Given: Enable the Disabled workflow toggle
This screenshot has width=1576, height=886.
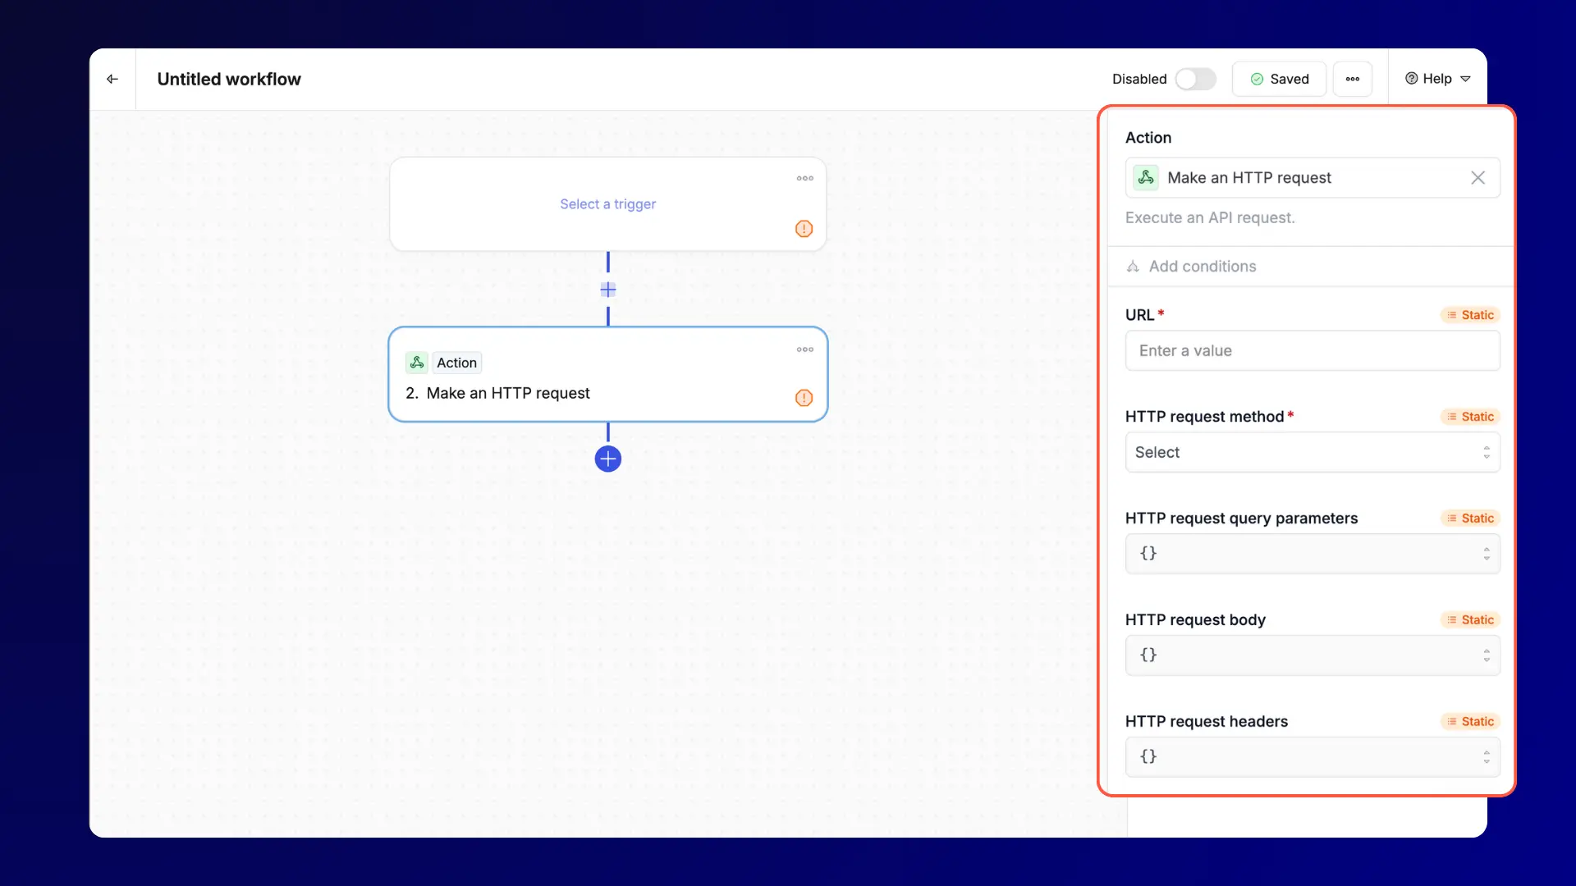Looking at the screenshot, I should tap(1196, 79).
